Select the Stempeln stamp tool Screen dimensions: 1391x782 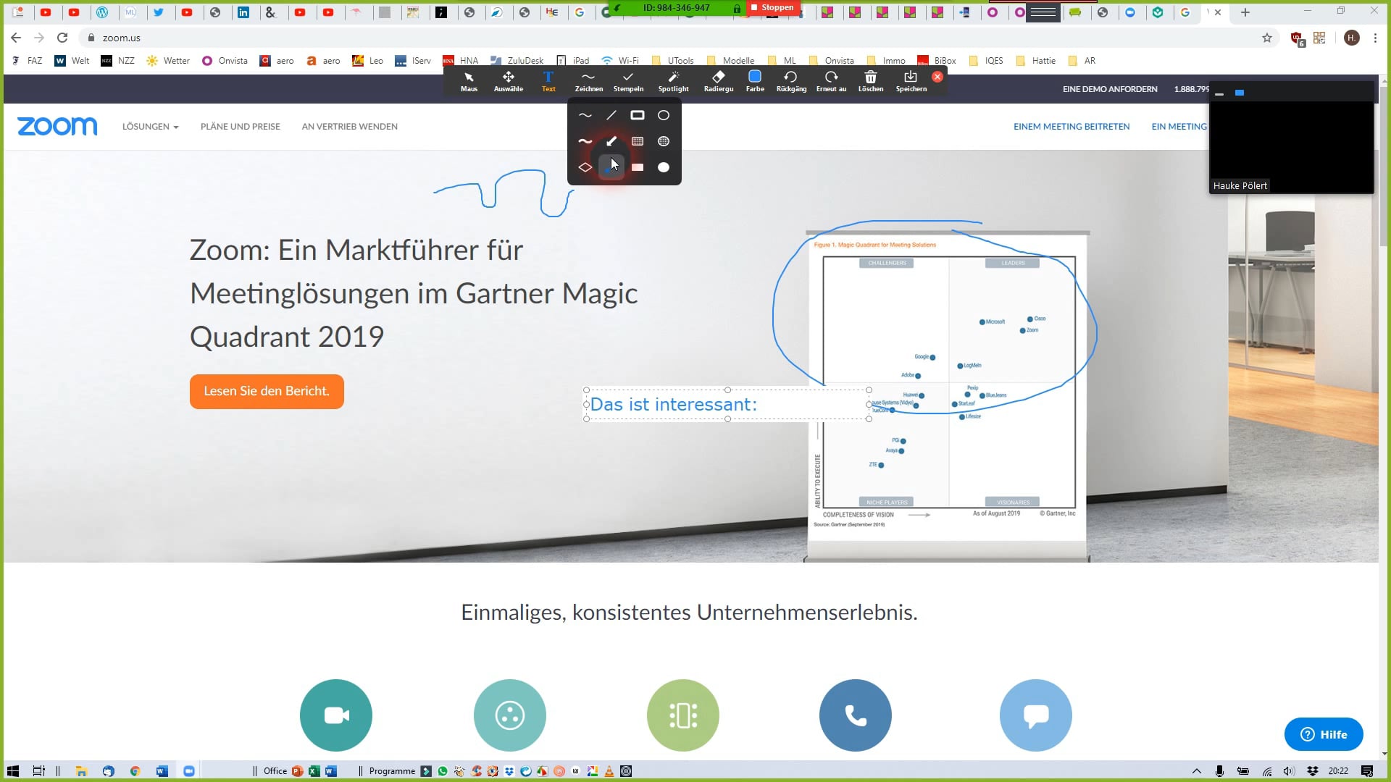pos(628,81)
